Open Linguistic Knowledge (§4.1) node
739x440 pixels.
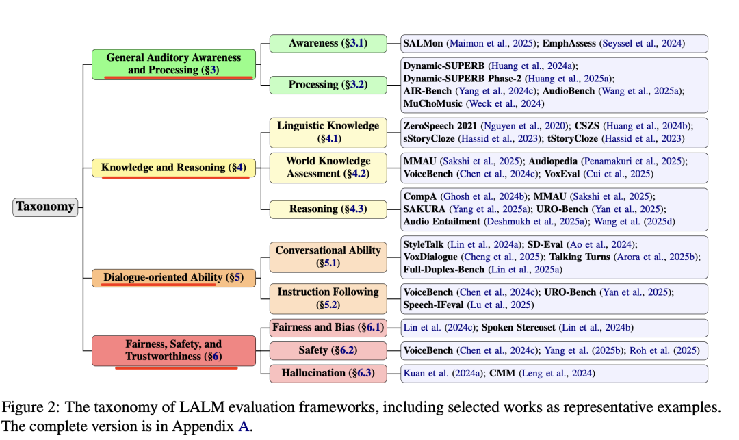coord(328,132)
